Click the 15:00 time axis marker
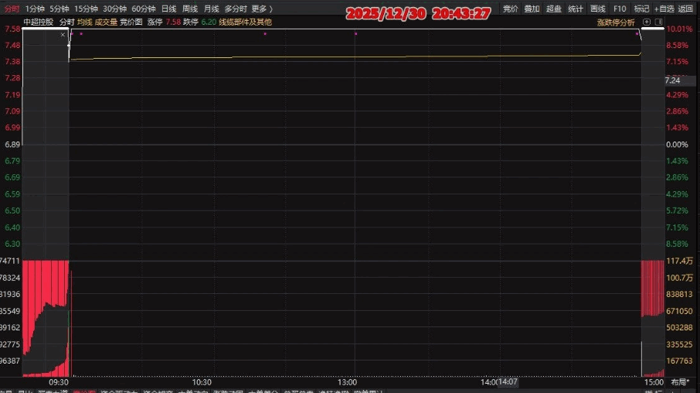The image size is (700, 393). point(654,382)
